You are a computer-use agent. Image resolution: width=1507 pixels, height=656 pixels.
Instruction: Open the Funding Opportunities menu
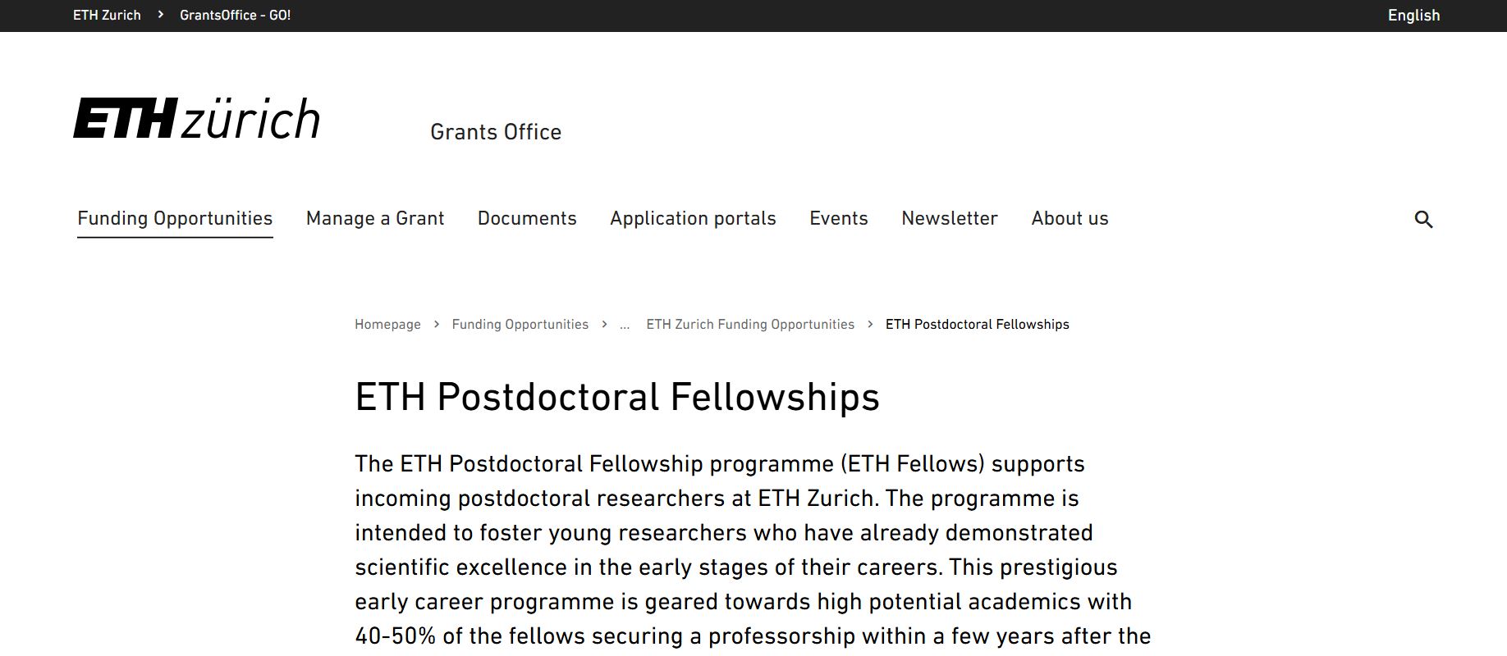pos(175,218)
